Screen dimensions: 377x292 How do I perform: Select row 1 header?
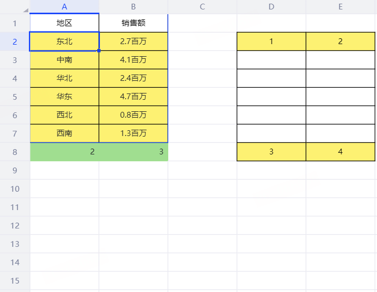[15, 23]
